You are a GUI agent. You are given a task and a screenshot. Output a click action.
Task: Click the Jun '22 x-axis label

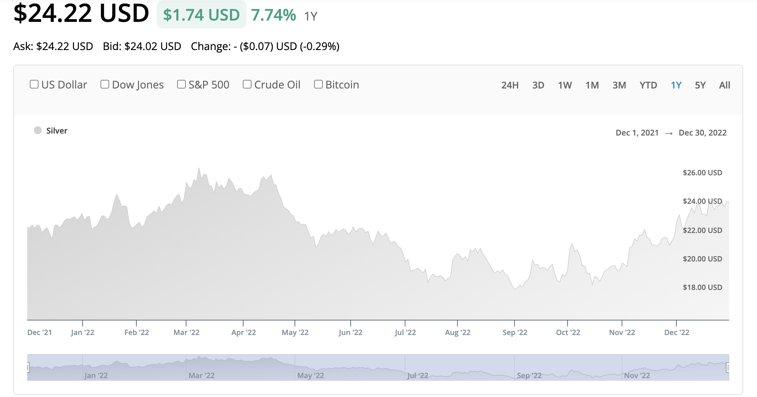pos(351,332)
